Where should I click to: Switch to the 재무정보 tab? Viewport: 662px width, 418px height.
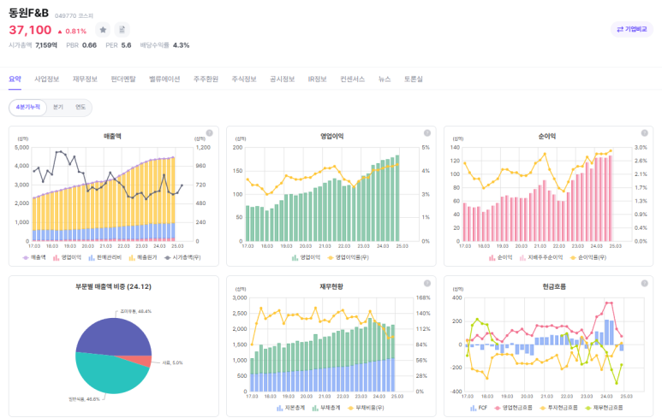pos(85,79)
